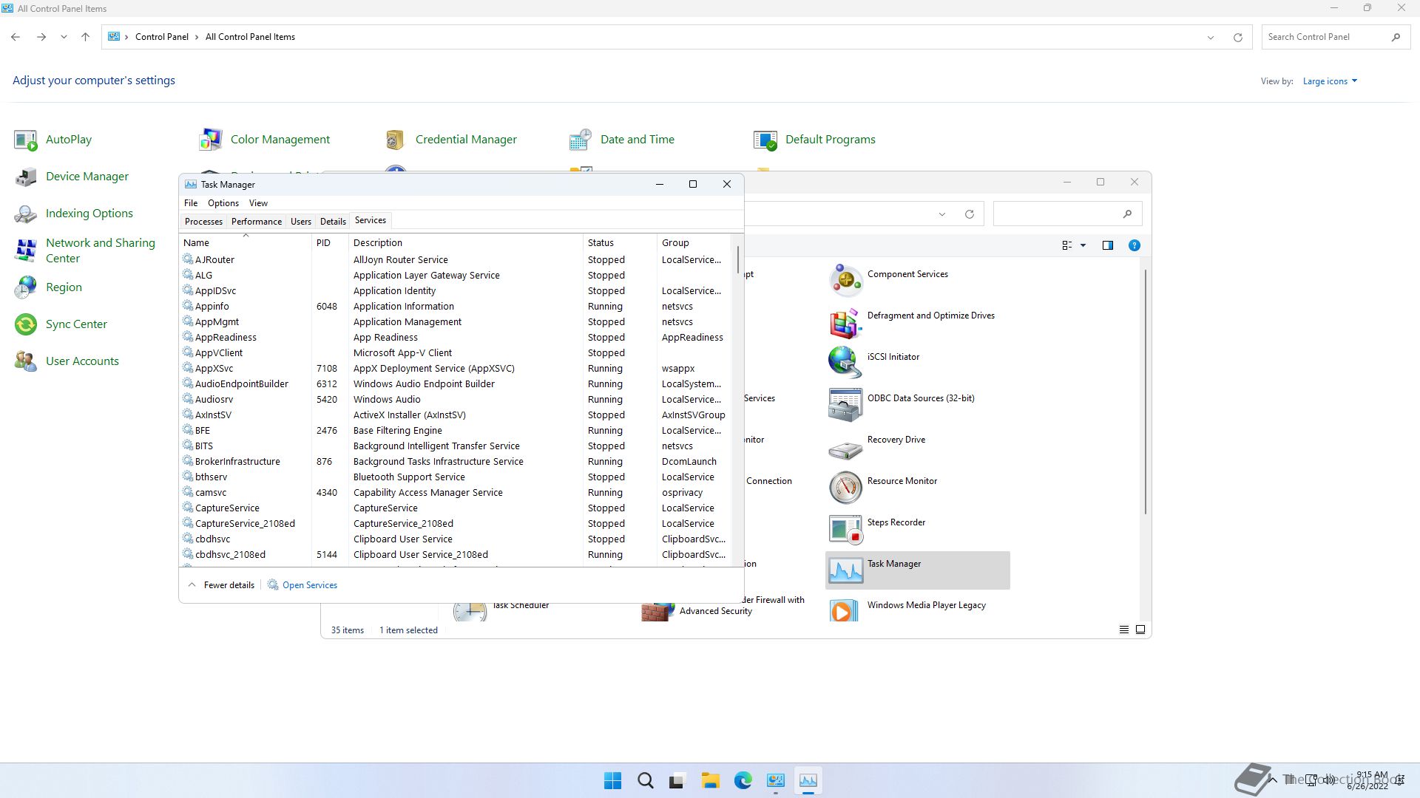Refresh the tools window address bar

969,214
